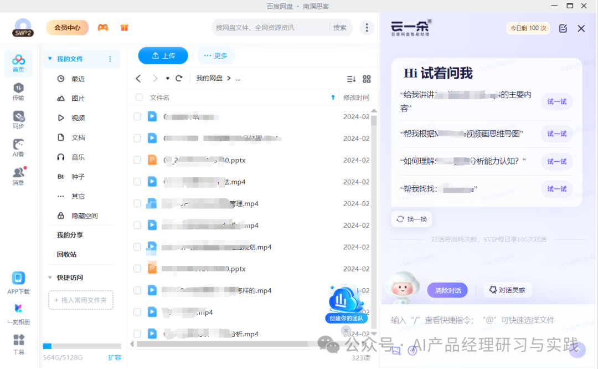Click new conversation edit icon in assistant panel

pos(563,28)
